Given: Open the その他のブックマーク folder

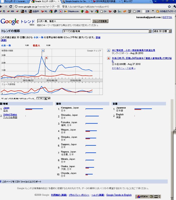Looking at the screenshot, I should (x=166, y=11).
